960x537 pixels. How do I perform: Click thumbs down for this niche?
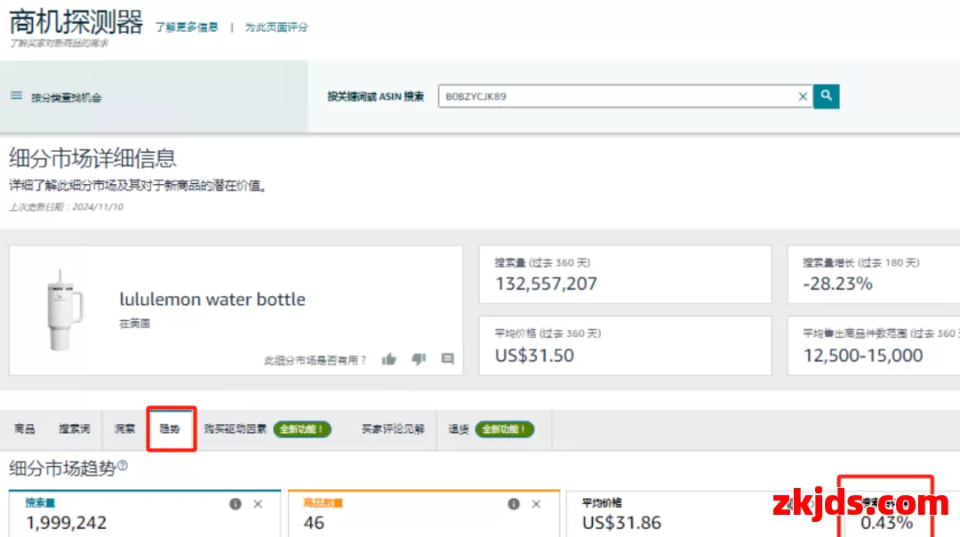click(x=418, y=359)
